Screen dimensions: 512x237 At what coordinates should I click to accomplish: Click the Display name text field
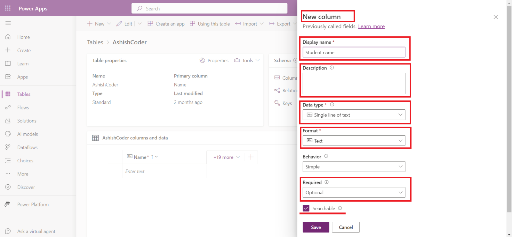(x=354, y=52)
